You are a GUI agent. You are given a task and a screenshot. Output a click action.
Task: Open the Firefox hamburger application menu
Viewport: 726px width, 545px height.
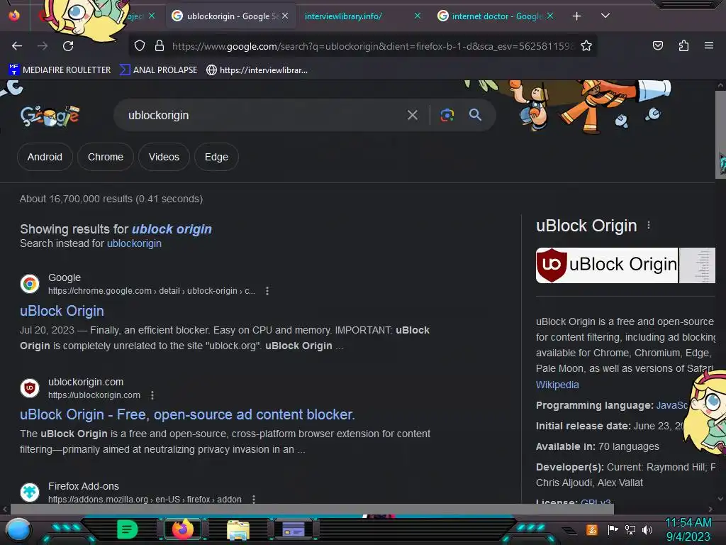pyautogui.click(x=708, y=45)
